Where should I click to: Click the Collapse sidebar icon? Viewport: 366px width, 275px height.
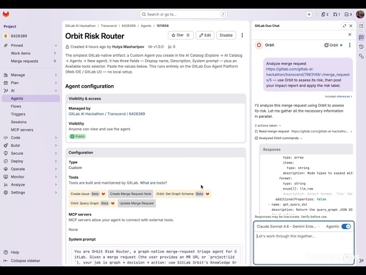coord(6,261)
